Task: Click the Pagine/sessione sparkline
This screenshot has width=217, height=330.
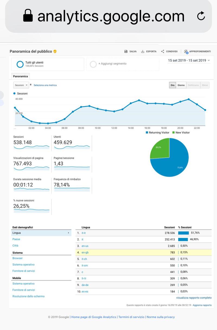Action: coord(72,168)
